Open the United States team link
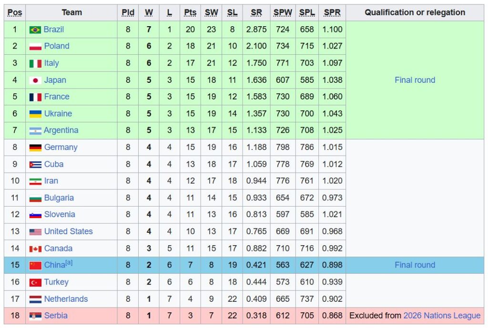This screenshot has width=488, height=328. click(68, 231)
